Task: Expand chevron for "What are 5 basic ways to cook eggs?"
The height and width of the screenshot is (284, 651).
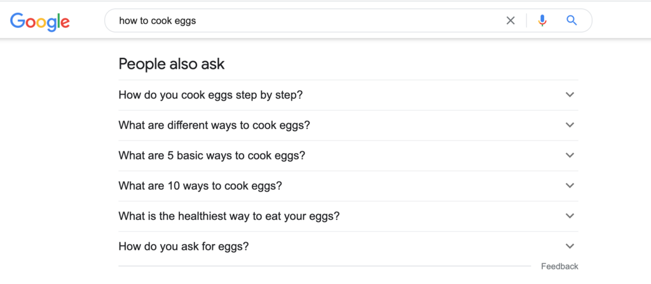Action: 570,156
